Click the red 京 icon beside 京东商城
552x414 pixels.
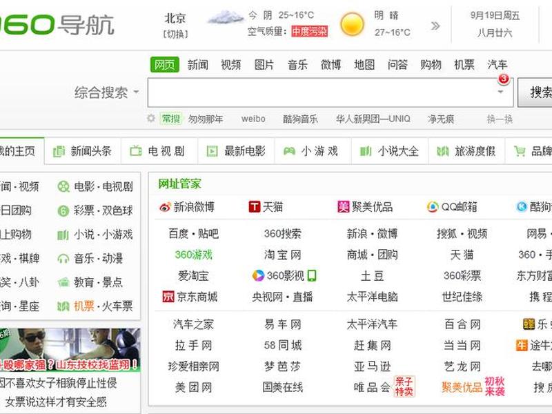[x=168, y=297]
